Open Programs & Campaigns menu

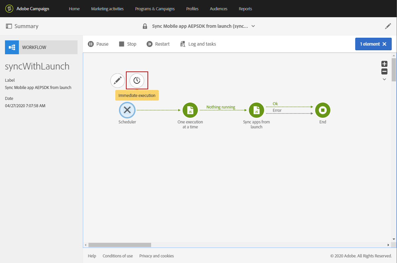tap(155, 9)
